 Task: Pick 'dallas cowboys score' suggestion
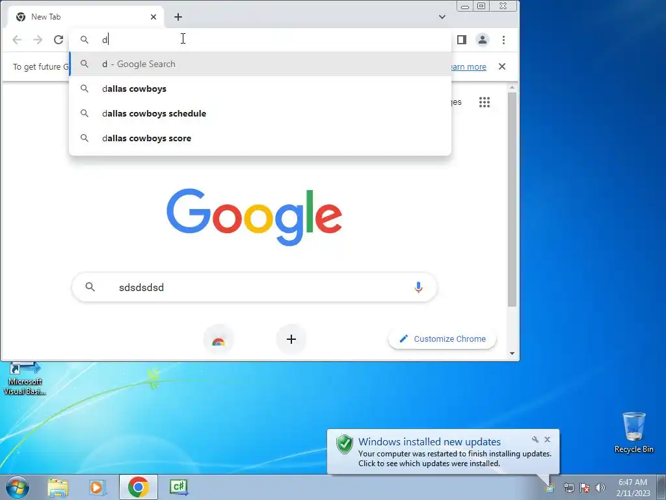(x=260, y=138)
